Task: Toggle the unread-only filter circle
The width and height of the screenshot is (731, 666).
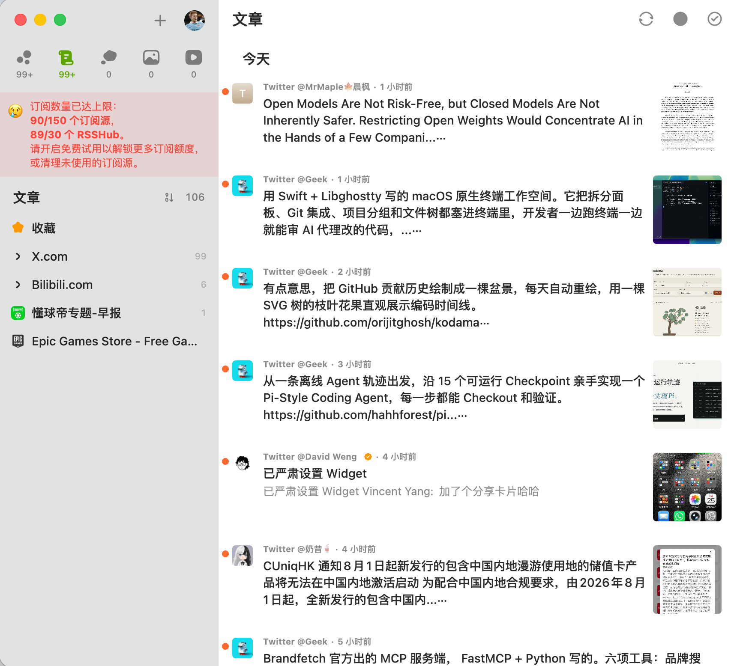Action: (680, 19)
